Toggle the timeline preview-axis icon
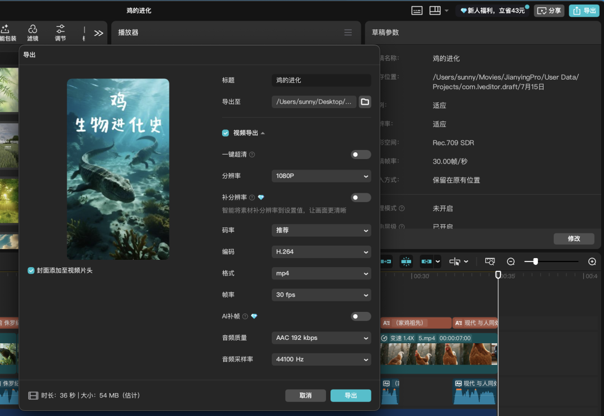Viewport: 604px width, 416px height. 455,261
